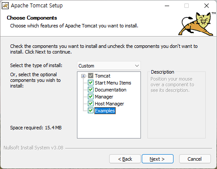
Task: Click the 'Select the type of install:' label
Action: point(36,65)
